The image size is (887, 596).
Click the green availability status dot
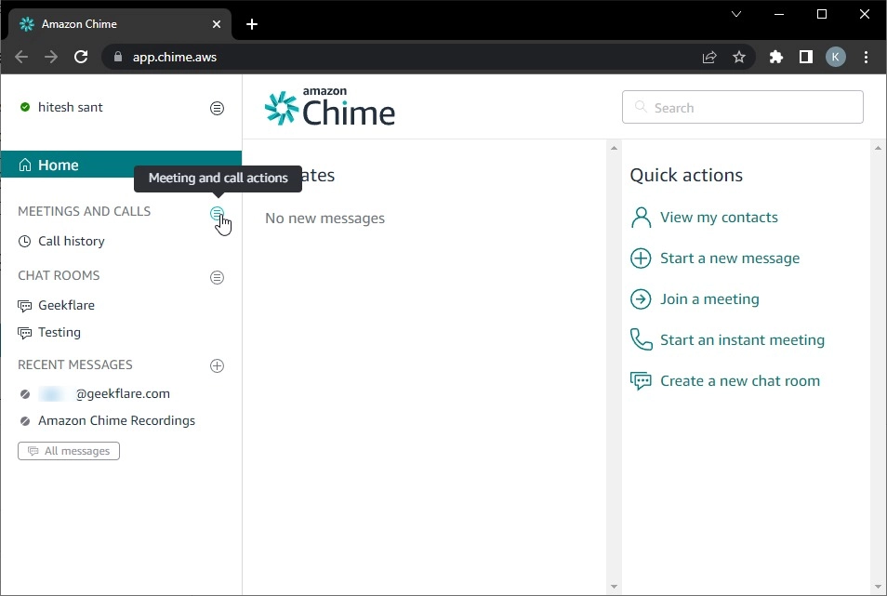click(x=25, y=107)
